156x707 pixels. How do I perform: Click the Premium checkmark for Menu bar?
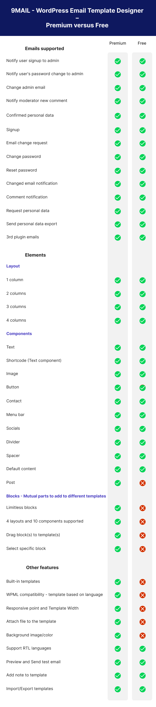(118, 415)
